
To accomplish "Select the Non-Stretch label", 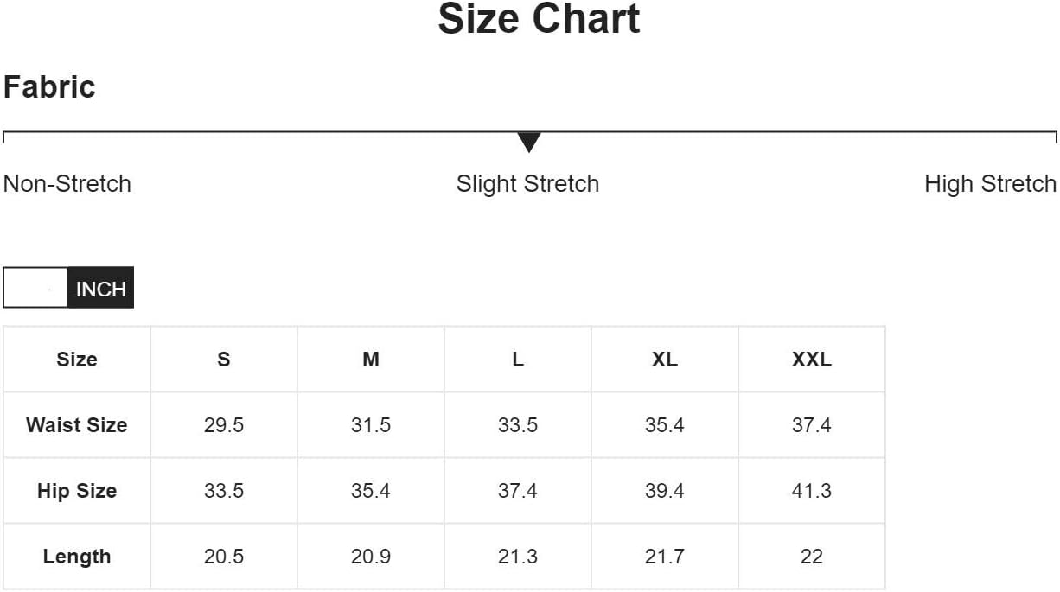I will coord(67,184).
